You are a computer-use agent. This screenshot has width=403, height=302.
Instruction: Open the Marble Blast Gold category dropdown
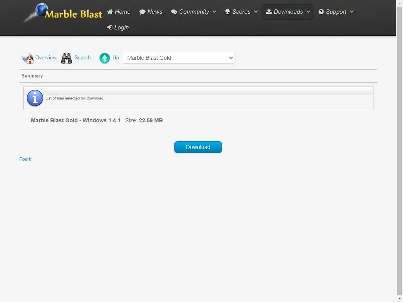coord(179,58)
